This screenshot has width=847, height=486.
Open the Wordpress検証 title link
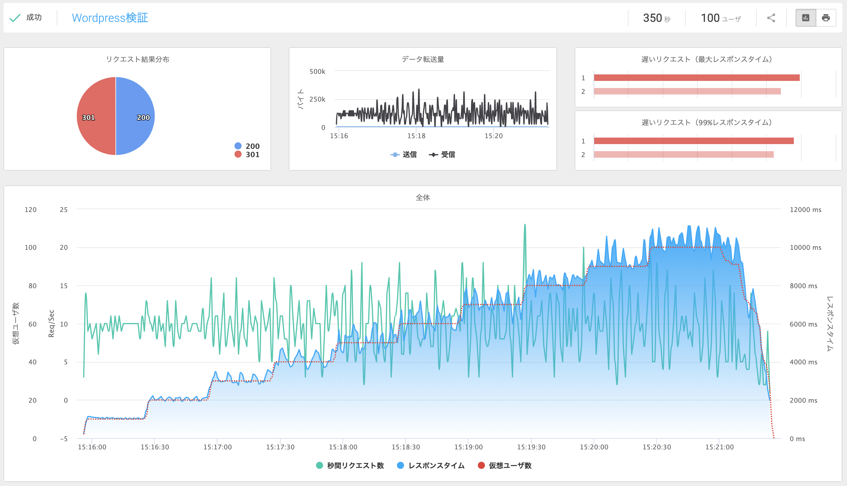[110, 18]
